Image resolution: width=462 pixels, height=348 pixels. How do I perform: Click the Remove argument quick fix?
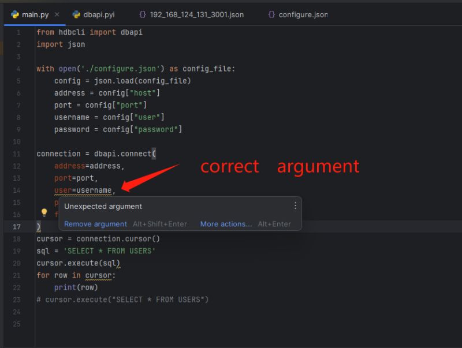(x=95, y=224)
